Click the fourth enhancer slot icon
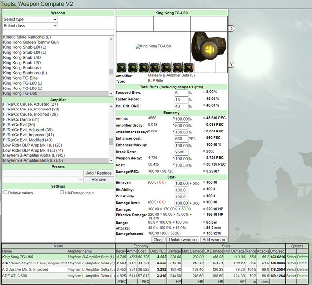This screenshot has width=312, height=285. tap(156, 67)
